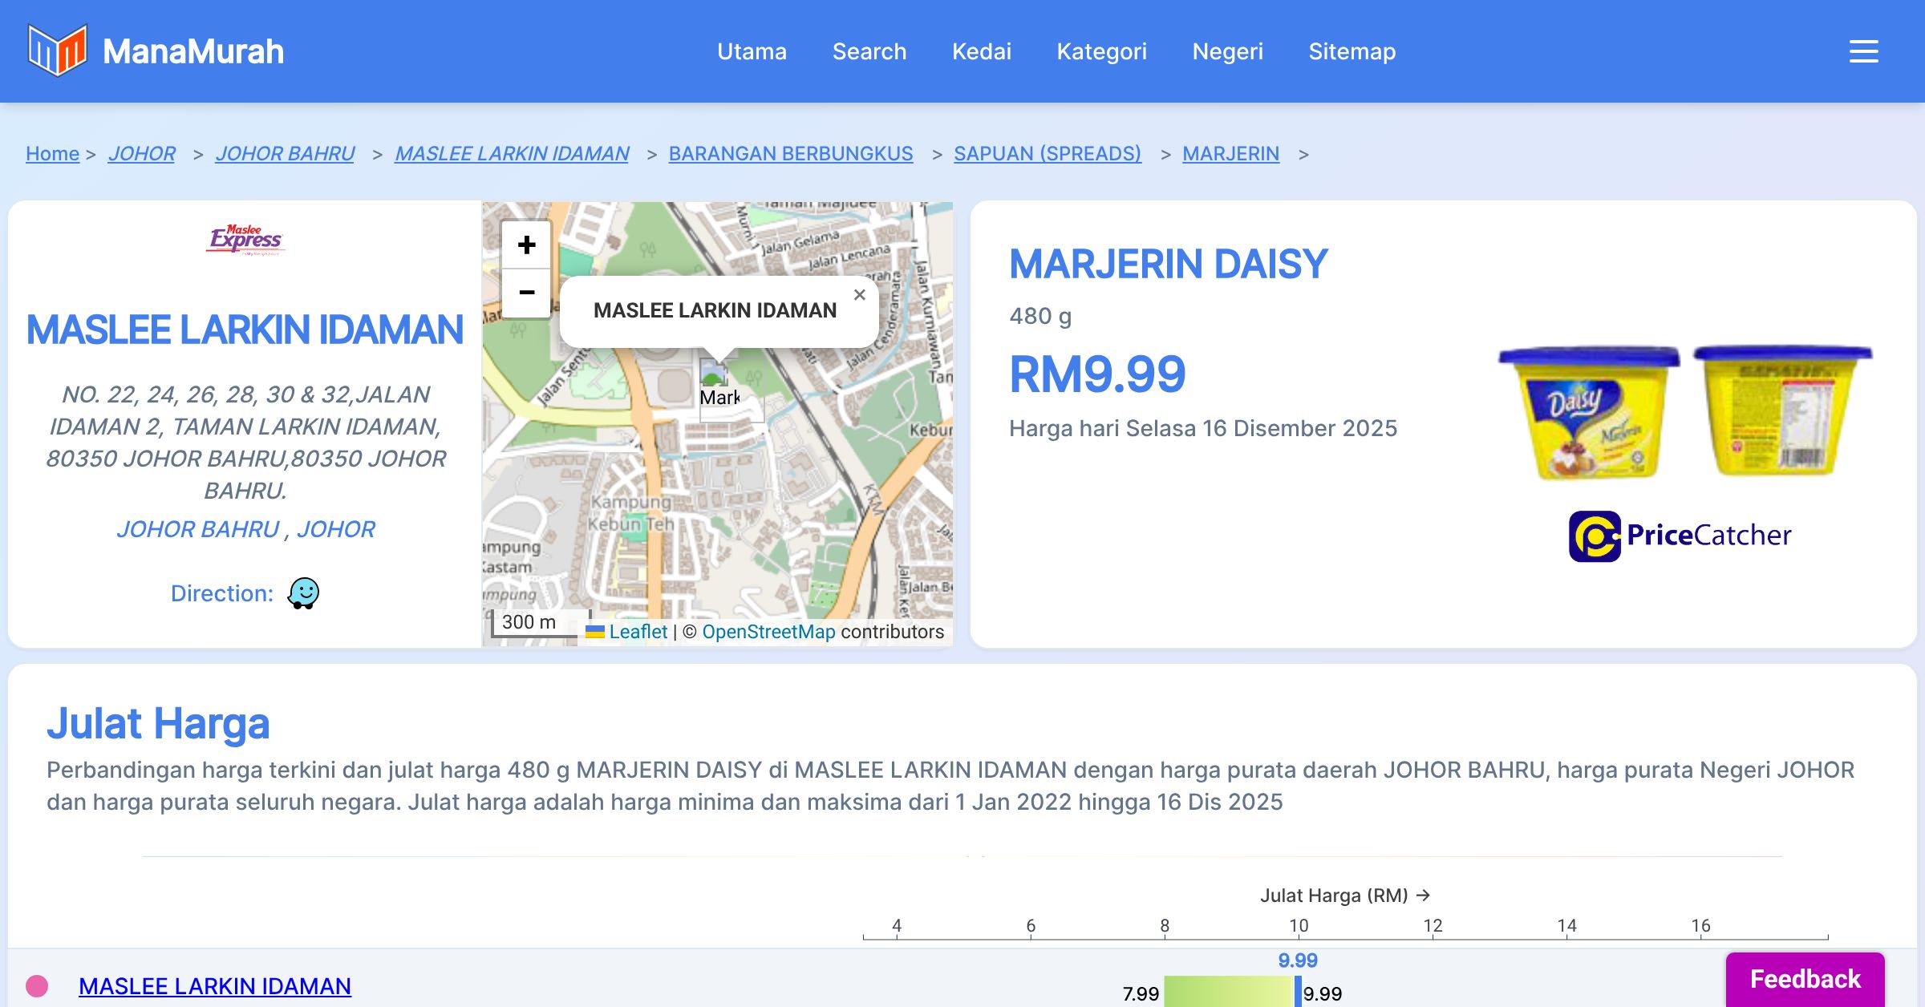The image size is (1925, 1007).
Task: Go to the Kategori menu item
Action: coord(1101,51)
